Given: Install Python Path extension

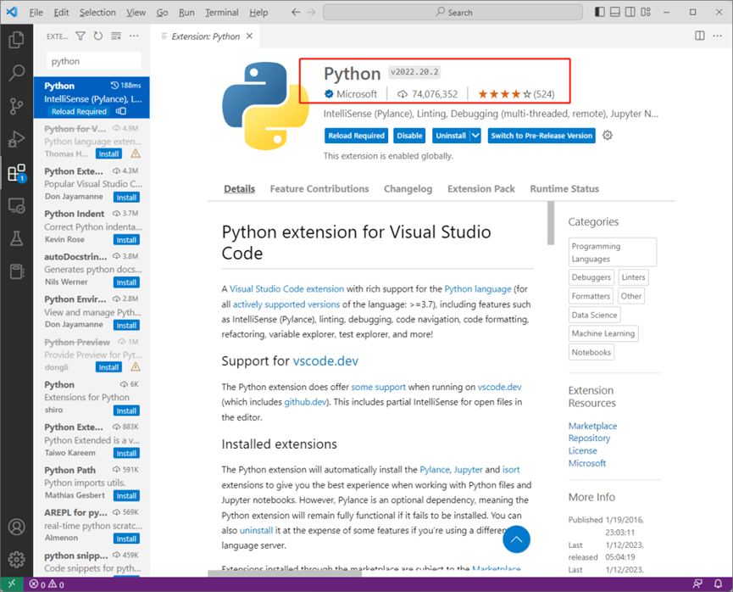Looking at the screenshot, I should tap(126, 496).
